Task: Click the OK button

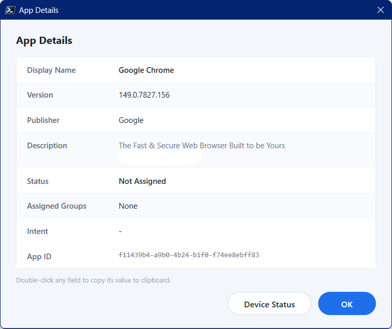Action: pyautogui.click(x=347, y=304)
